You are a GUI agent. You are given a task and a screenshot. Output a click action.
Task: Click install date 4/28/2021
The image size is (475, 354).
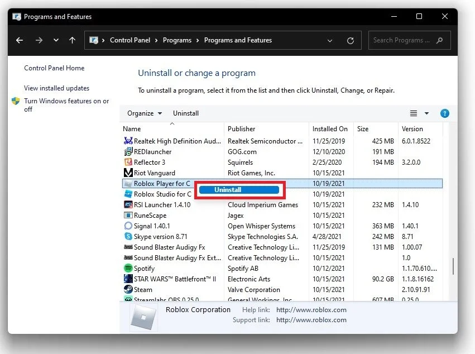(x=327, y=237)
